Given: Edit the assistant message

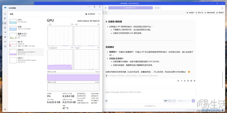Looking at the screenshot, I should pyautogui.click(x=191, y=81).
